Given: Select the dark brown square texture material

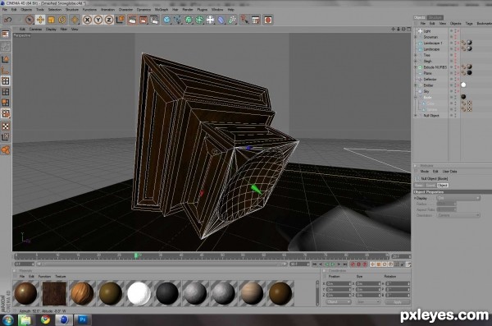Looking at the screenshot, I should tap(54, 293).
